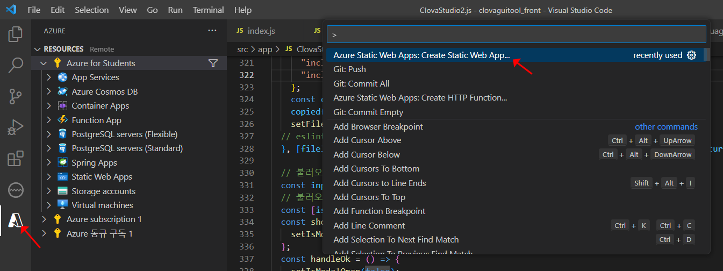
Task: Select the Function App tree item
Action: point(96,120)
